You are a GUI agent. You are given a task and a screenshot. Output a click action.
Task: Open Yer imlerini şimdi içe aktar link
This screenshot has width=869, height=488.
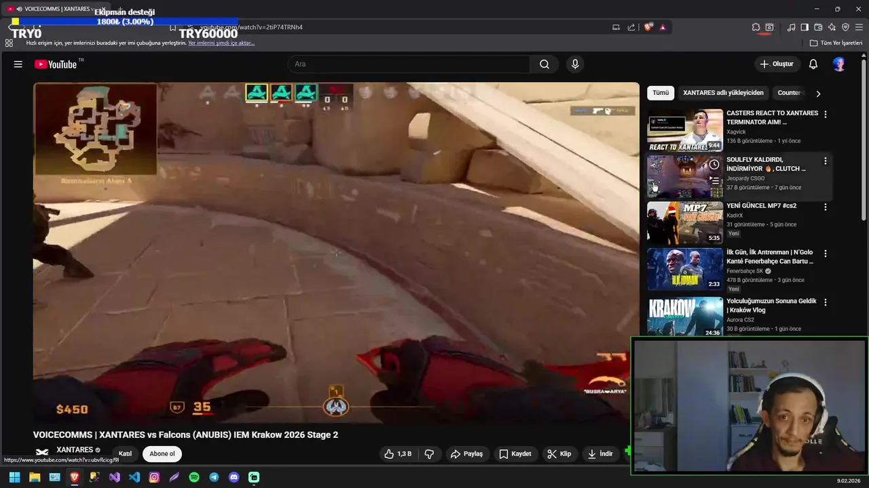pos(221,43)
